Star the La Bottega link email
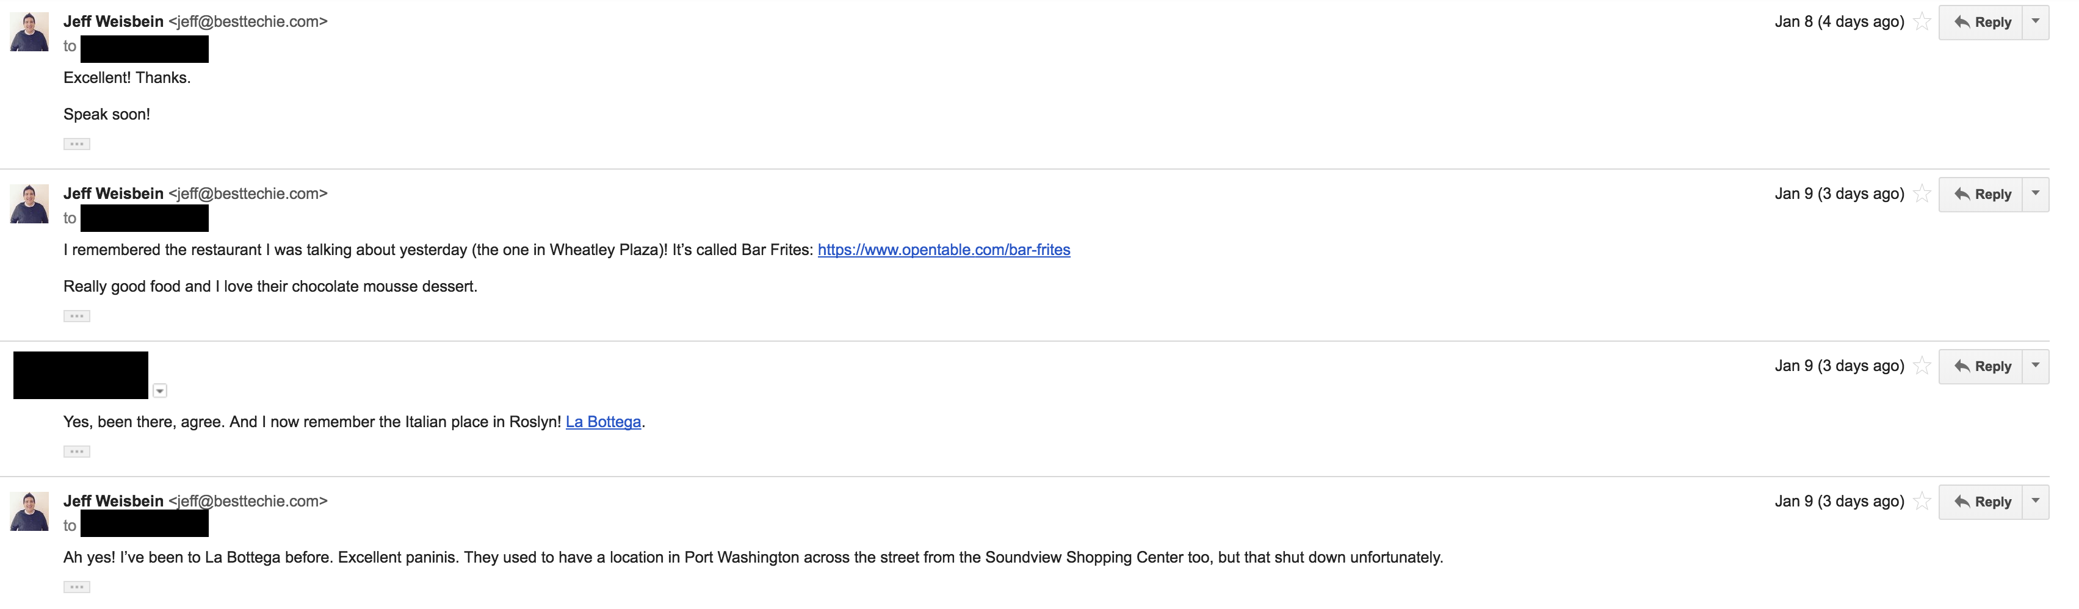Viewport: 2079px width, 609px height. click(x=1922, y=366)
